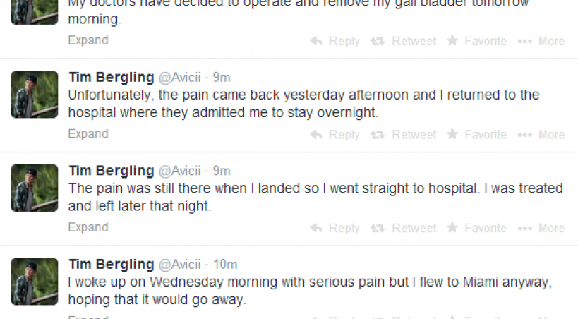Open More options on gall bladder tweet

[x=541, y=41]
